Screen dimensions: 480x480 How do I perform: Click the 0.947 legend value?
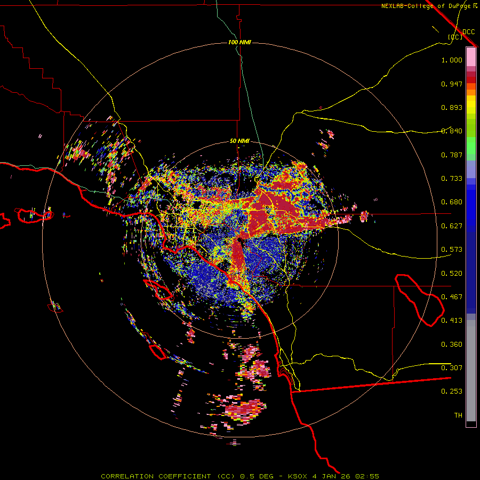pyautogui.click(x=452, y=84)
